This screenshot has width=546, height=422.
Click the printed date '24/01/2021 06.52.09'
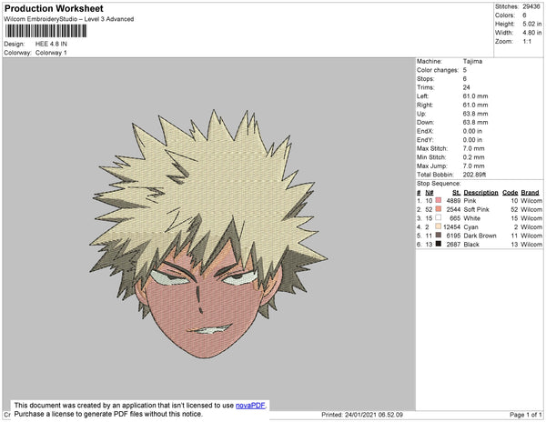tap(374, 415)
